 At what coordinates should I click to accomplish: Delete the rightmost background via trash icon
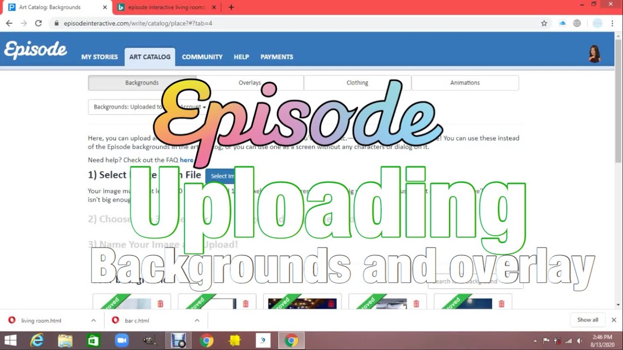501,304
